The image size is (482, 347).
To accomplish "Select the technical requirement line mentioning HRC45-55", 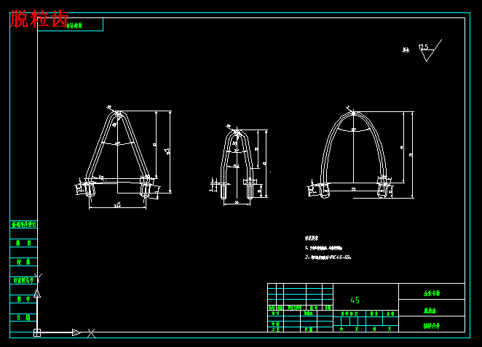I will (x=328, y=258).
